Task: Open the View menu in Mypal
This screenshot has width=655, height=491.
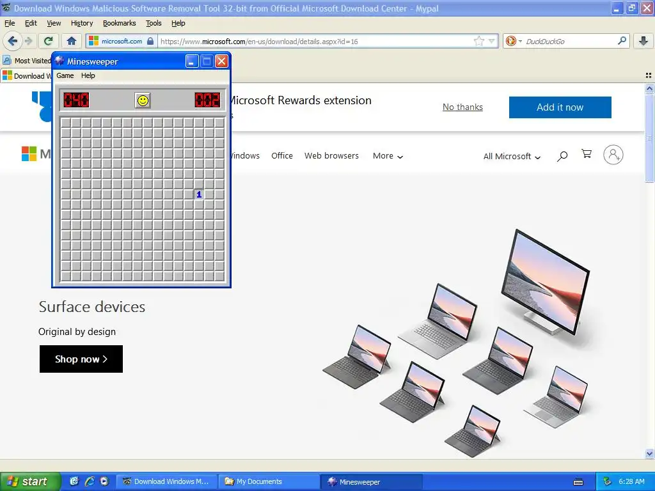Action: coord(54,23)
